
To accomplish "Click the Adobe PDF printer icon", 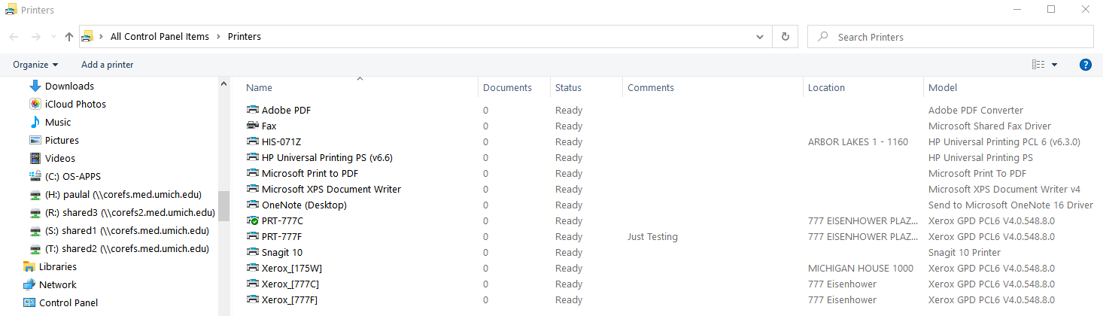I will 252,110.
